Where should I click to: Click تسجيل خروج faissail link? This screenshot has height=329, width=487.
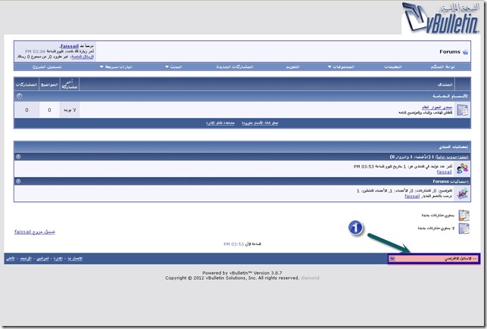pyautogui.click(x=35, y=231)
